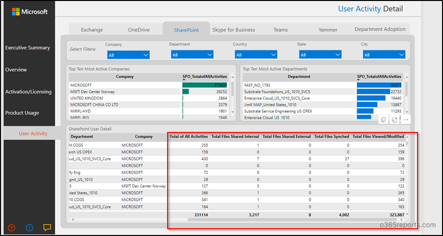Image resolution: width=443 pixels, height=236 pixels.
Task: Click the red question mark help icon
Action: coord(12,228)
